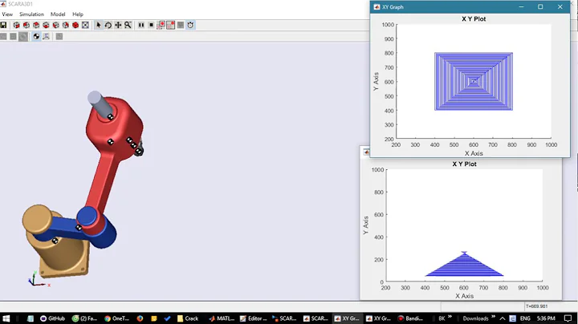Minimize the XY Graph window
Screen dimensions: 578x324
(521, 7)
